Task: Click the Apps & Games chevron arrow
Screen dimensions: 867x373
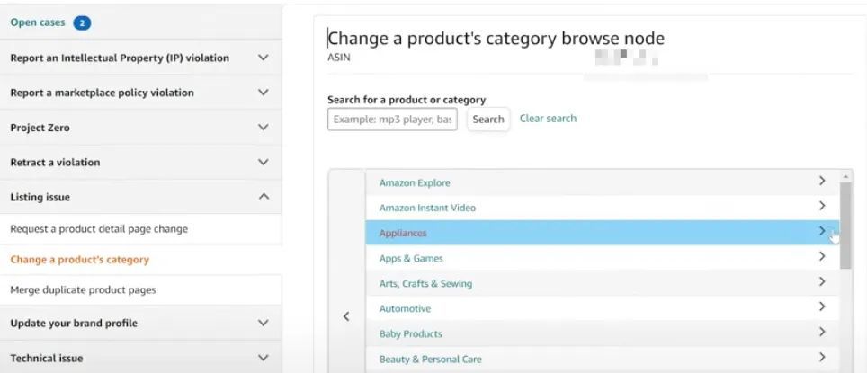Action: 822,257
